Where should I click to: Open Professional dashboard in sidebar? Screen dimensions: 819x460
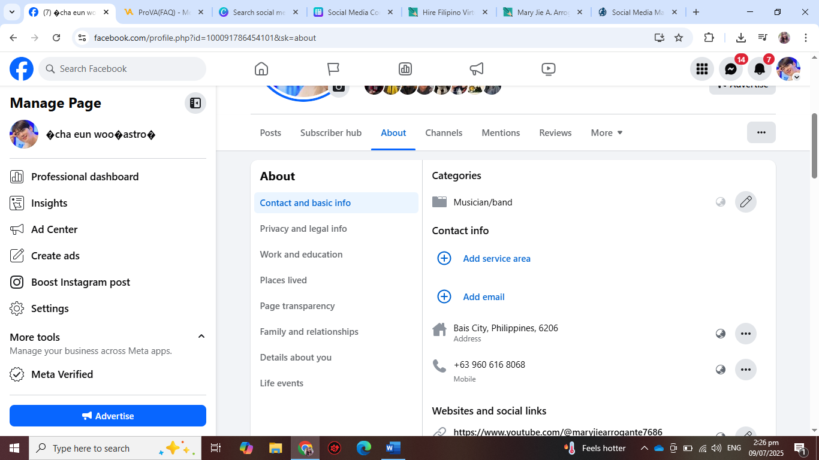click(108, 177)
